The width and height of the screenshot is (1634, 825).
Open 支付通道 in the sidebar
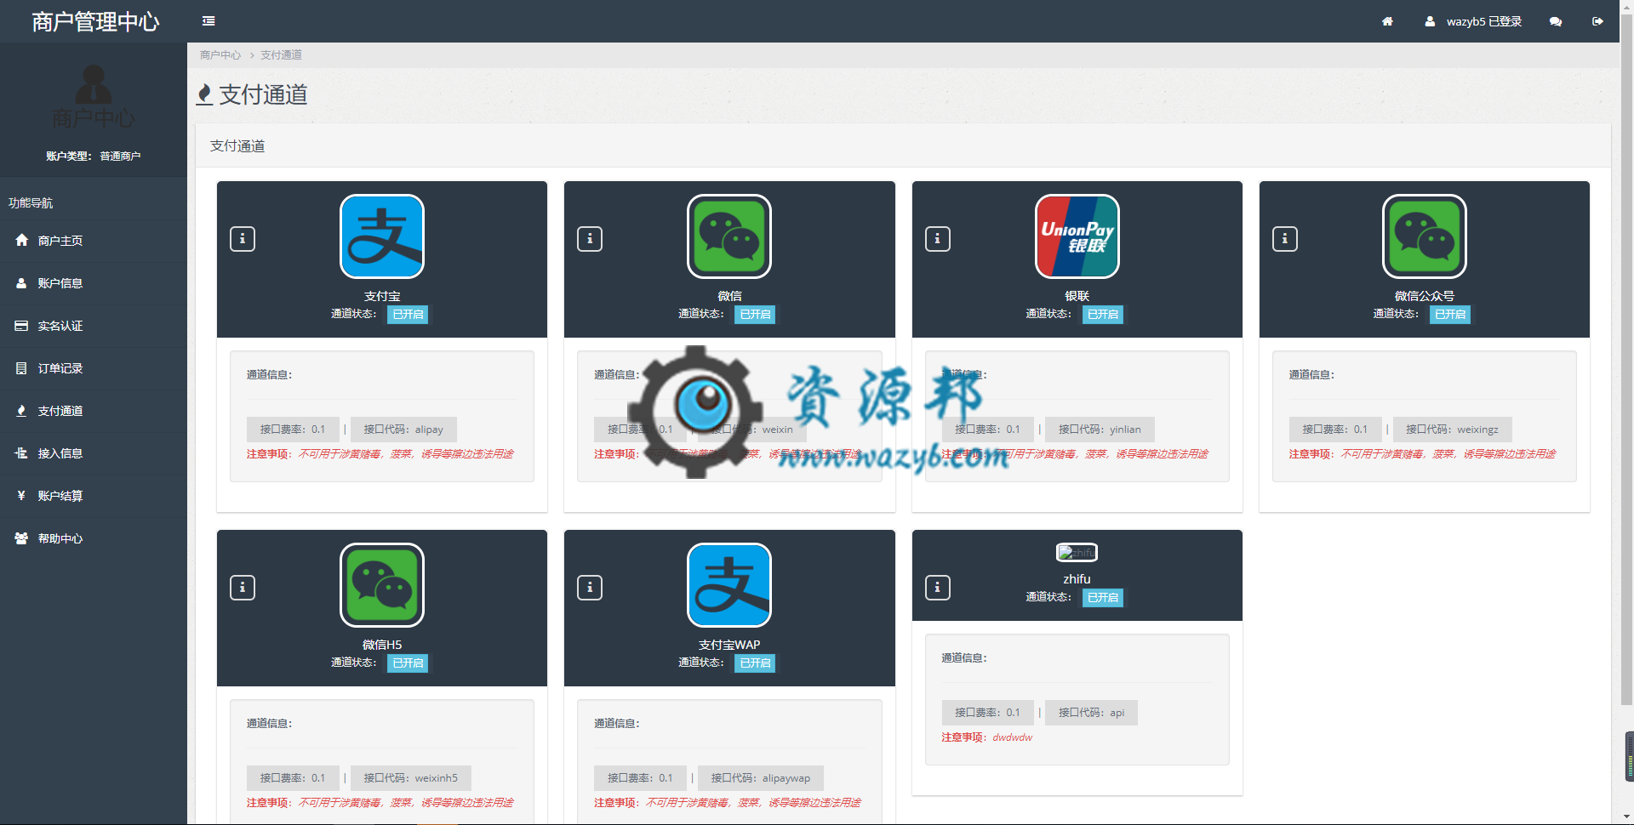94,411
